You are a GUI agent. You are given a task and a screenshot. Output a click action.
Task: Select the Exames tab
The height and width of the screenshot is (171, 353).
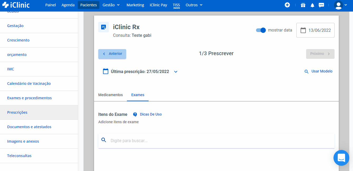[138, 95]
